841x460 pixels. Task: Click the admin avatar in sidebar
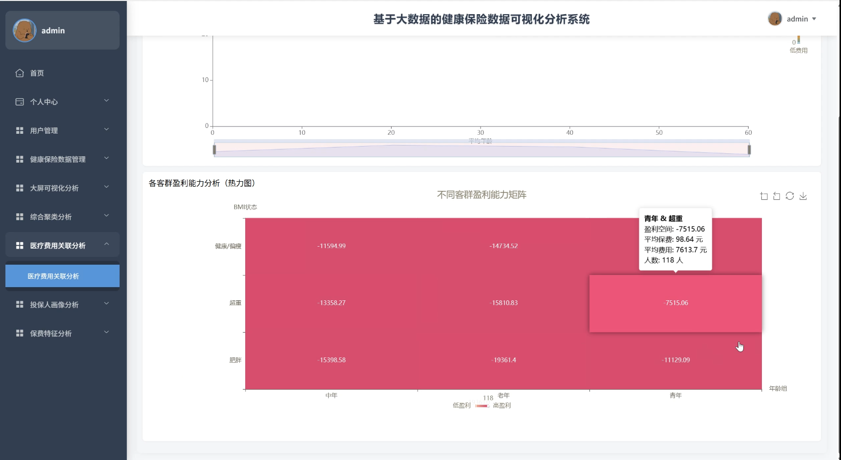coord(24,30)
